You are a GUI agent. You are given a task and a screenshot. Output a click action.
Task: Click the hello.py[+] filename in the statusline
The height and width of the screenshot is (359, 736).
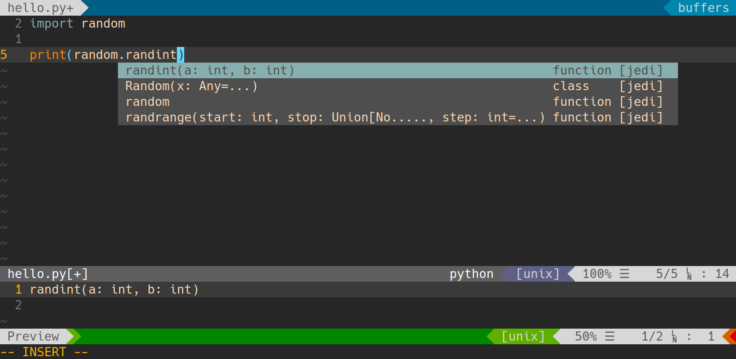[x=48, y=274]
